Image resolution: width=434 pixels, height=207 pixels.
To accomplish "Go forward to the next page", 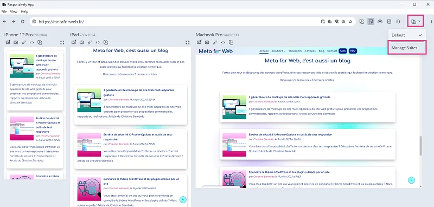I will click(x=13, y=22).
